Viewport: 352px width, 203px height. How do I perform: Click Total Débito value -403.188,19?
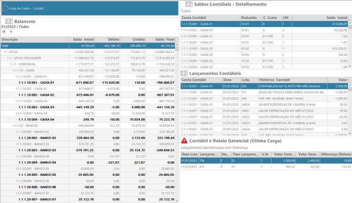click(x=111, y=46)
